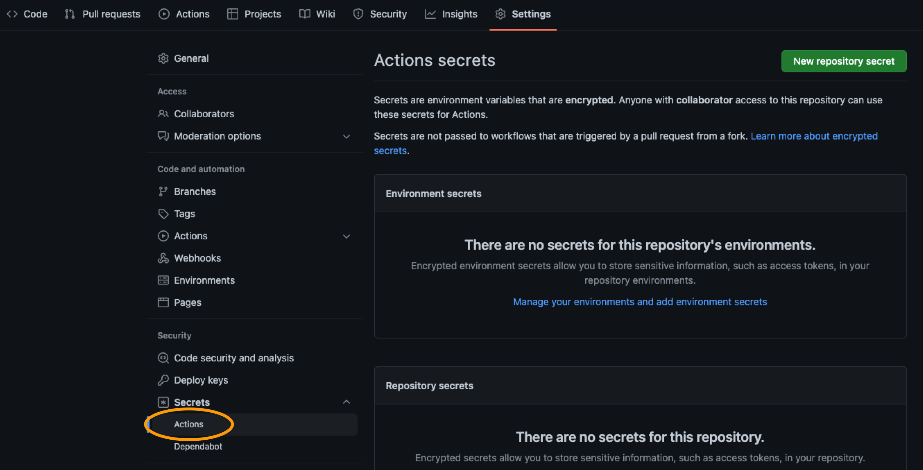
Task: Open Manage your environments and add environment secrets
Action: (x=640, y=302)
